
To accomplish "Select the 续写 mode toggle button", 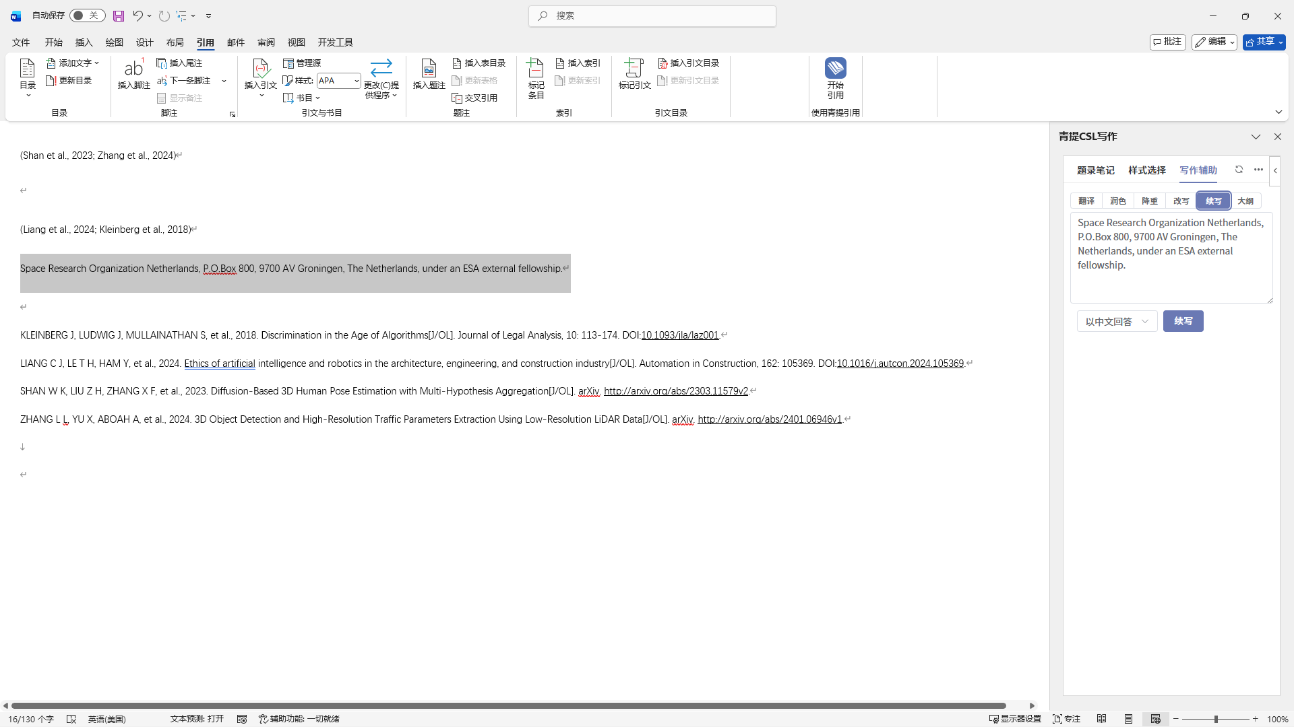I will click(x=1213, y=201).
